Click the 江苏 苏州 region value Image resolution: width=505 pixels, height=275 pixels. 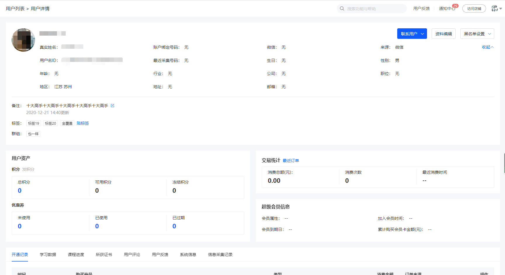(x=63, y=87)
